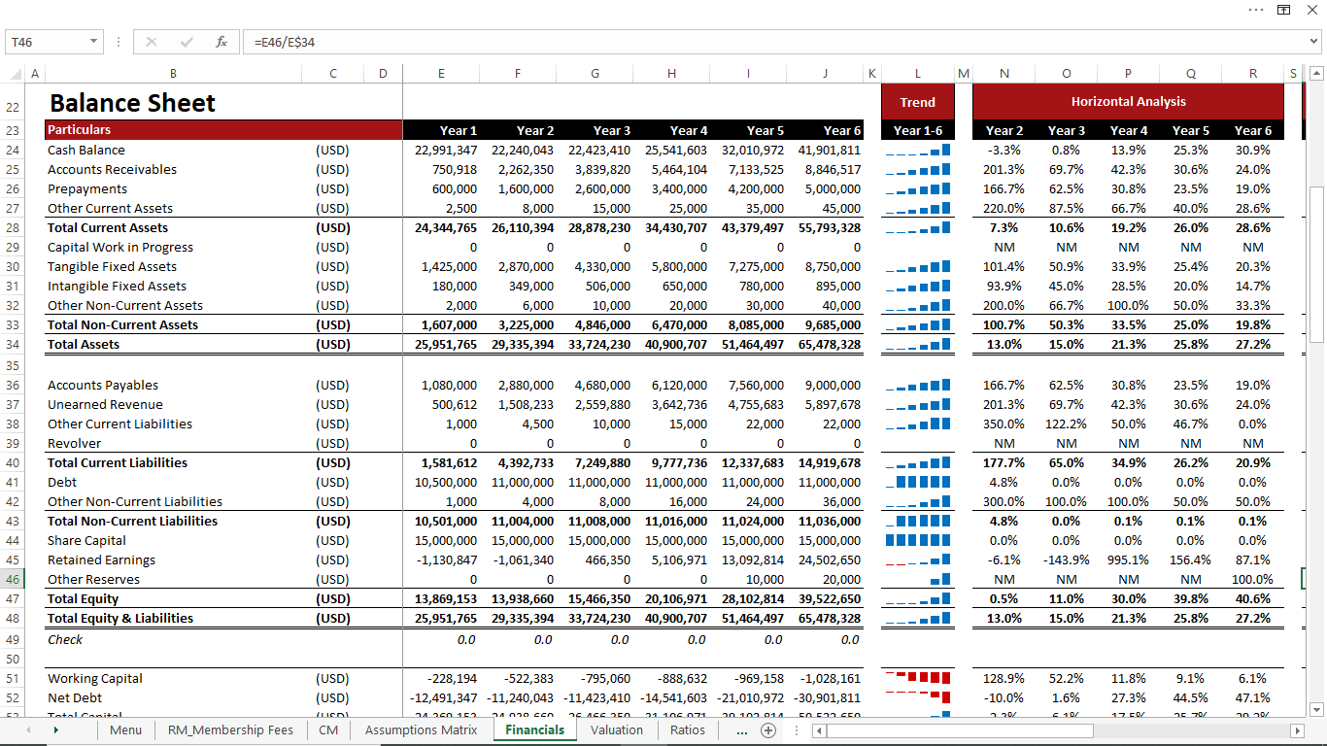
Task: Select column L via its header
Action: pos(917,73)
